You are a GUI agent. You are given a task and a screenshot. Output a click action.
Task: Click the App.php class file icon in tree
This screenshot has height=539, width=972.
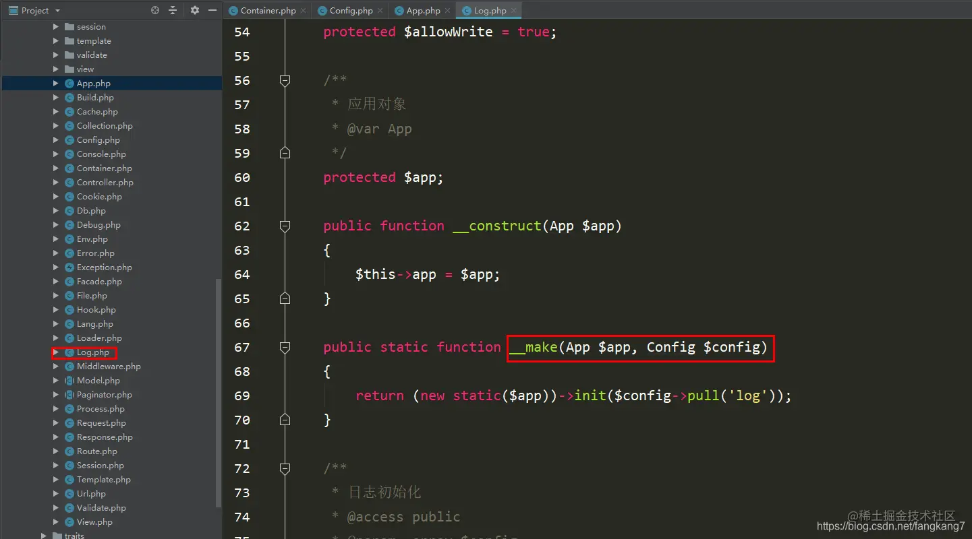(69, 84)
